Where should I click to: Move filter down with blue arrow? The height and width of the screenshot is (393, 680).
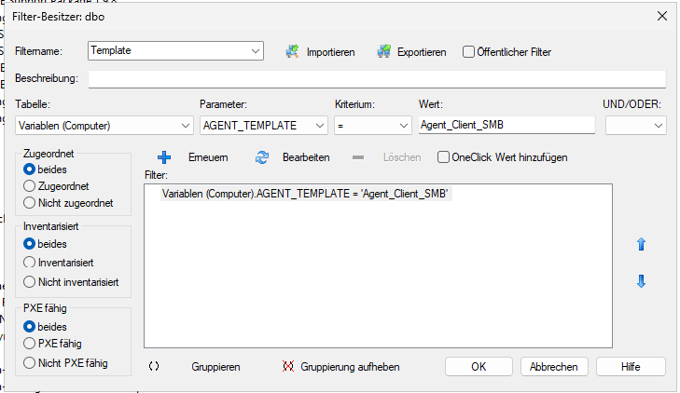641,281
